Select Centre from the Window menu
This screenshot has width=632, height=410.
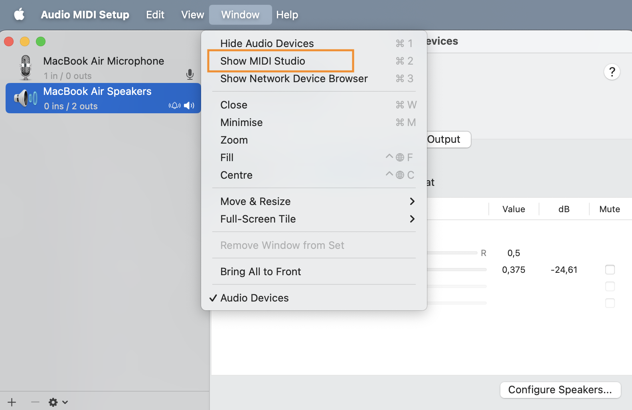(314, 175)
